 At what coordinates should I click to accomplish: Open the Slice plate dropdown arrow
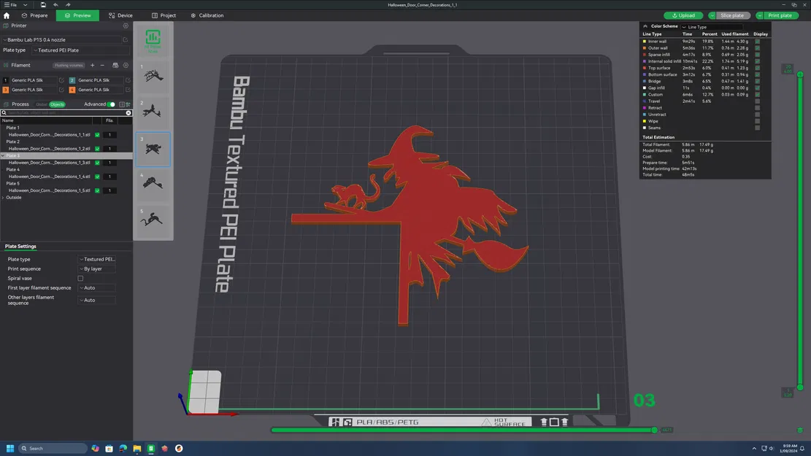point(712,15)
